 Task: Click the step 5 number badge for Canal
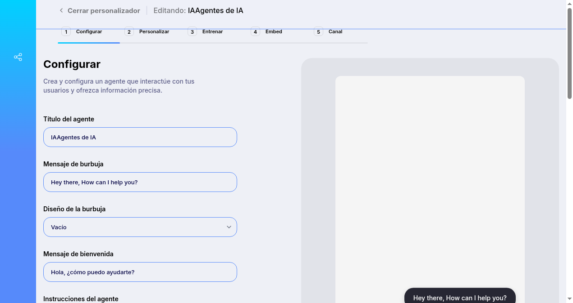click(x=318, y=31)
